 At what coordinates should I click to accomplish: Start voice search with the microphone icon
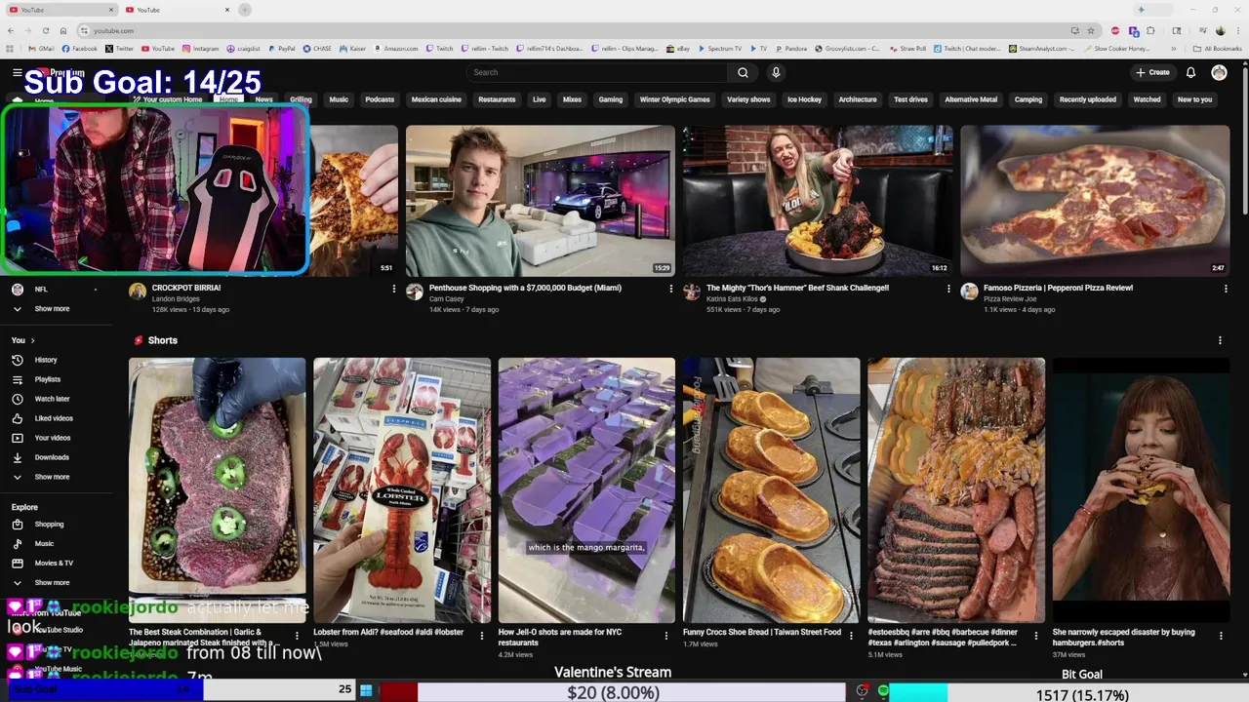click(776, 72)
